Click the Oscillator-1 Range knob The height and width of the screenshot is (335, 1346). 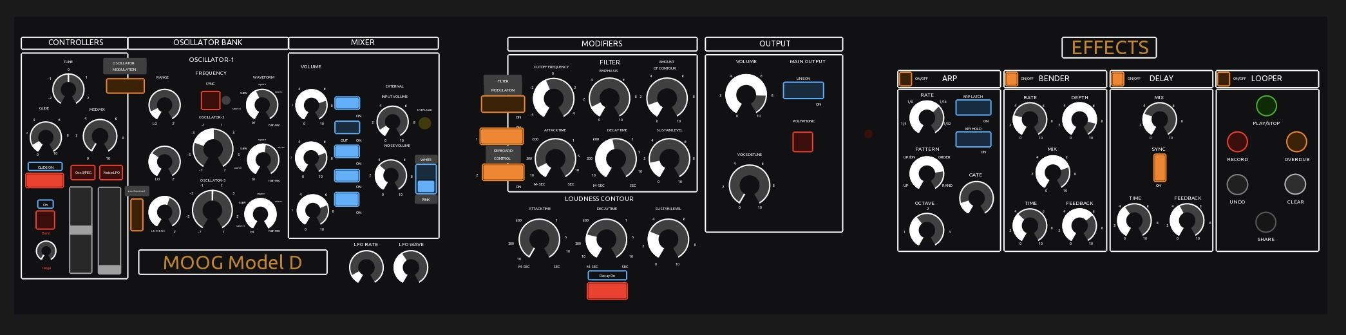164,104
